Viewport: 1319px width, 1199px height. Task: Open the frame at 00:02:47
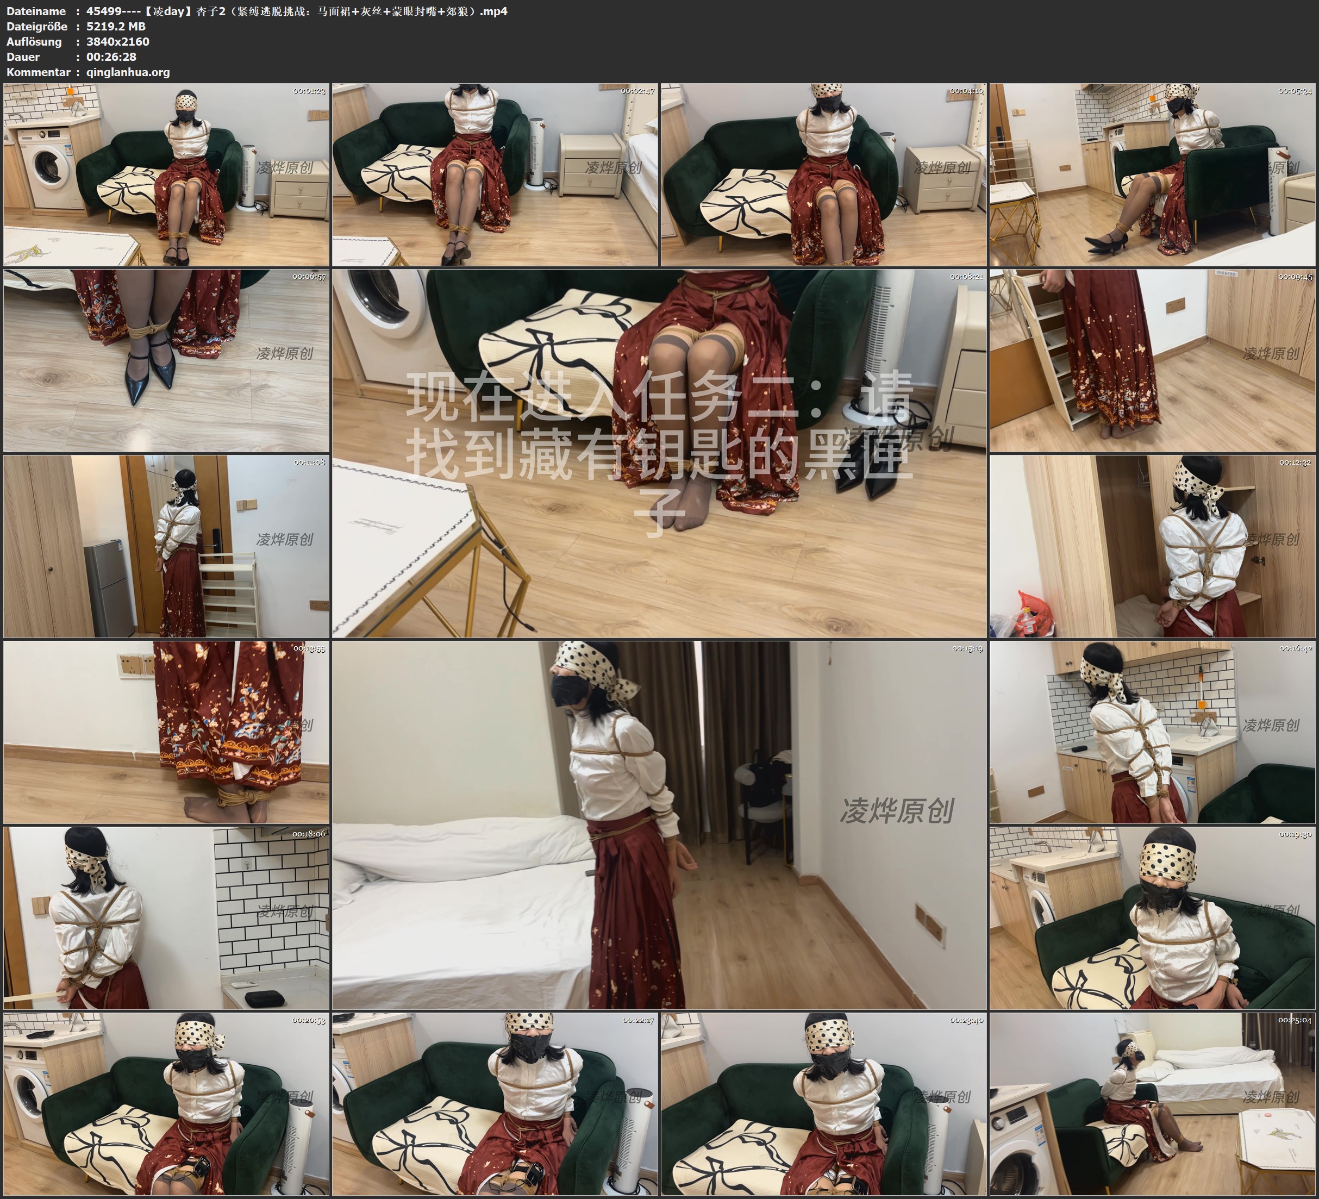495,174
